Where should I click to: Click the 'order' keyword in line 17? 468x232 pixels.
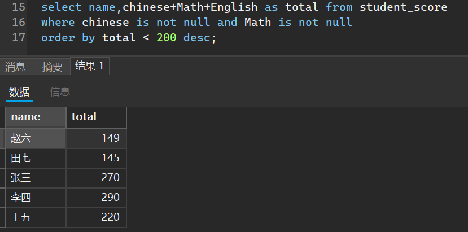[58, 38]
